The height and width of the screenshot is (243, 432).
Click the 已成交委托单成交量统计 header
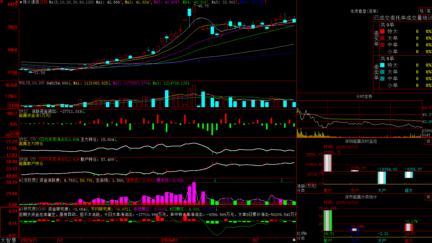(403, 18)
